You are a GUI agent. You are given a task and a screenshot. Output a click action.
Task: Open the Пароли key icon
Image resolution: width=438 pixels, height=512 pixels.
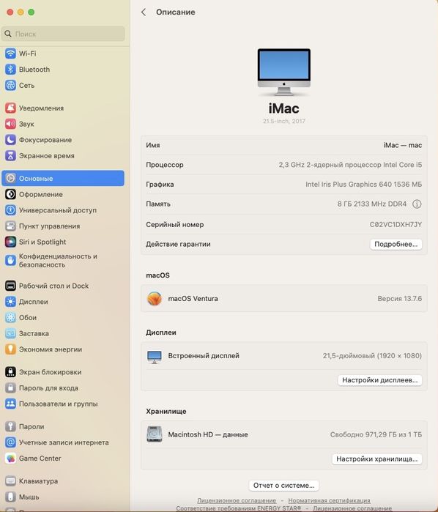pos(10,426)
